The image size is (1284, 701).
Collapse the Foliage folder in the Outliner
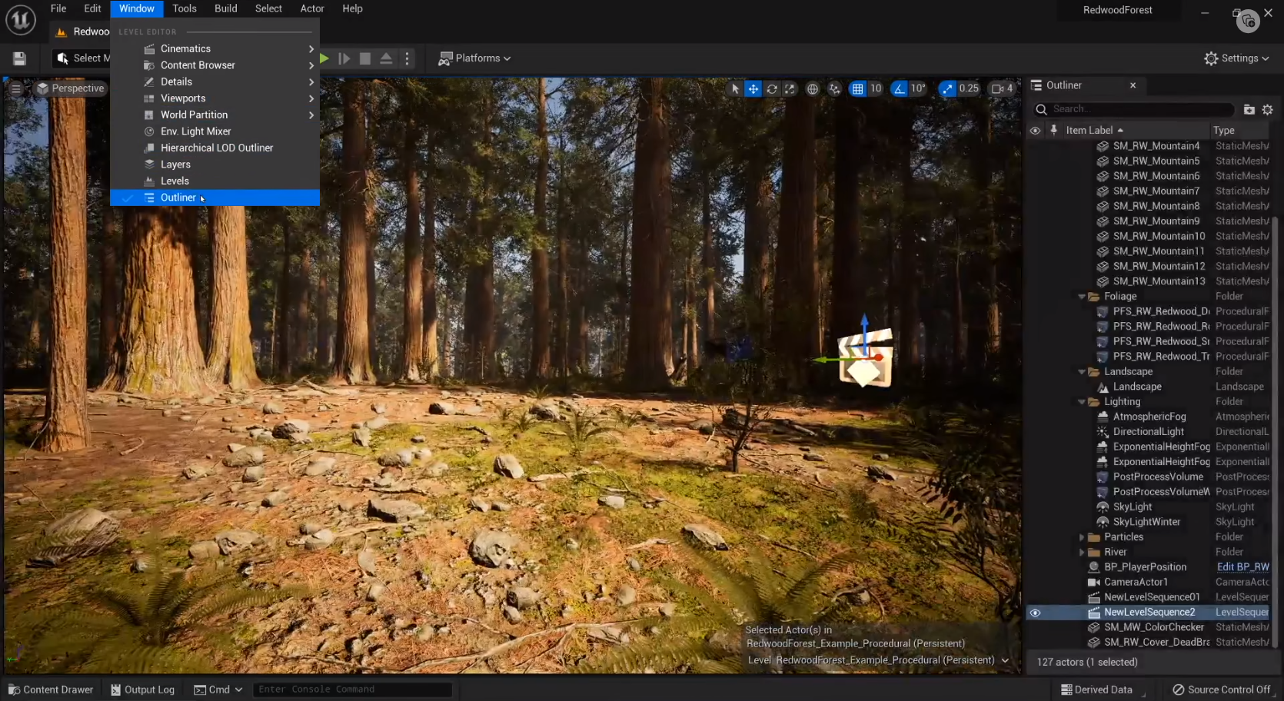point(1082,297)
